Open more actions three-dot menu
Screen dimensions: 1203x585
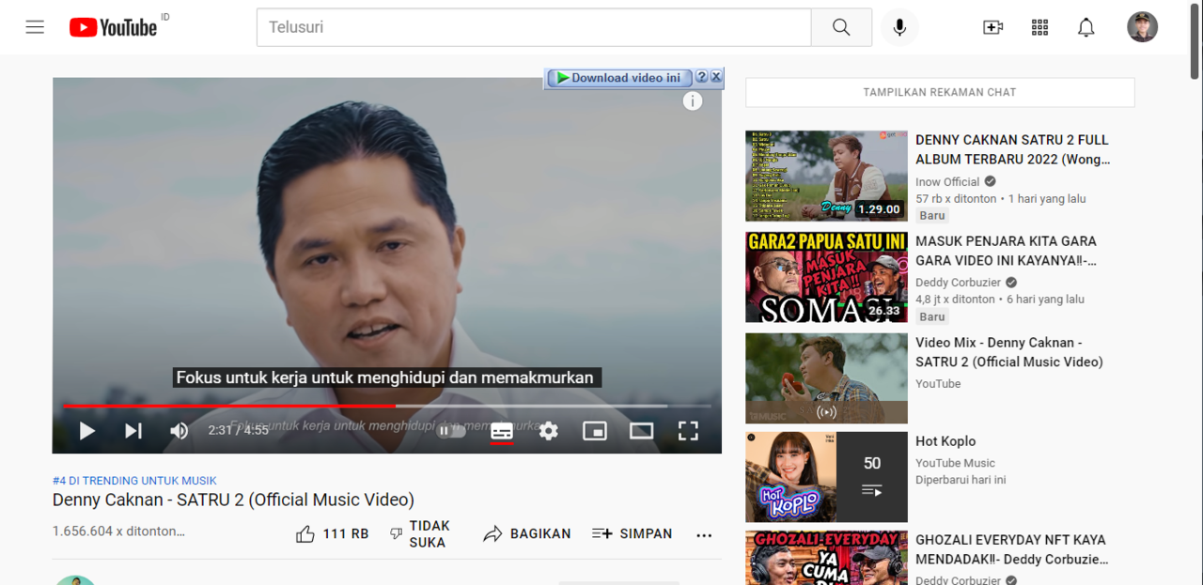tap(704, 534)
